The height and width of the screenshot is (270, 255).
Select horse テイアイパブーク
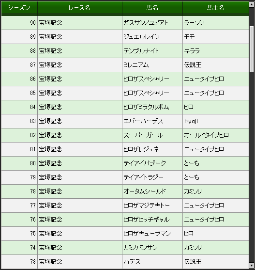click(145, 163)
